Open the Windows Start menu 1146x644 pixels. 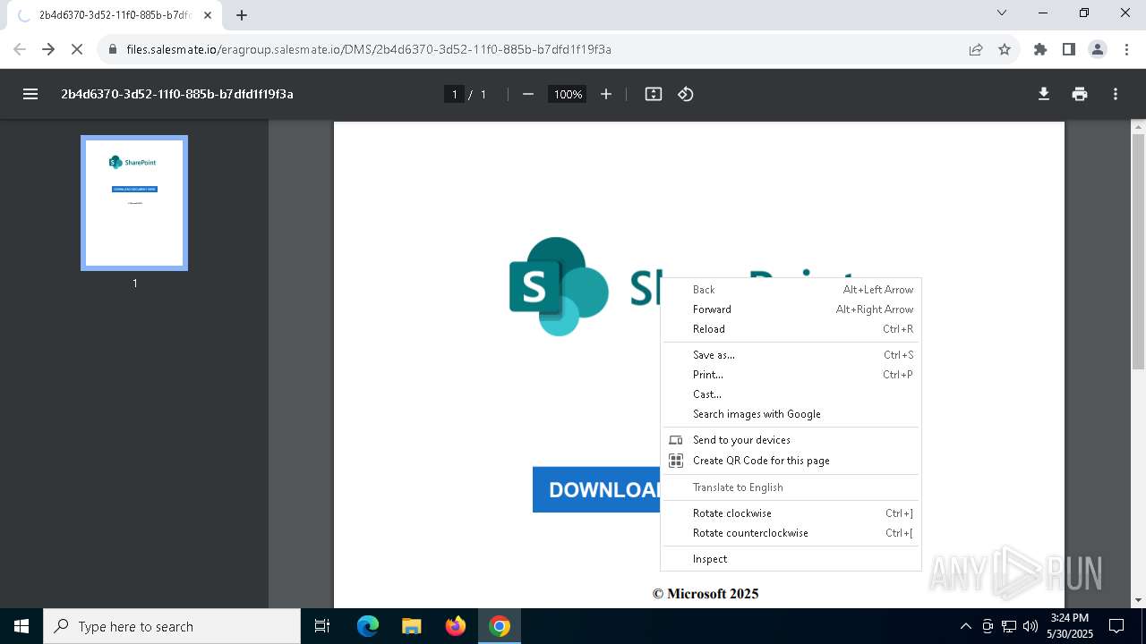tap(21, 626)
